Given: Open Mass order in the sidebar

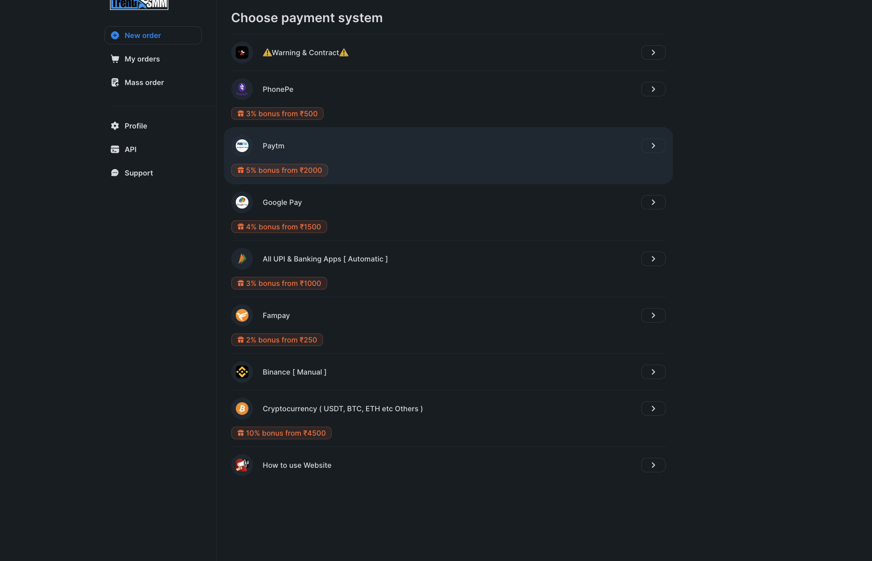Looking at the screenshot, I should pyautogui.click(x=144, y=82).
